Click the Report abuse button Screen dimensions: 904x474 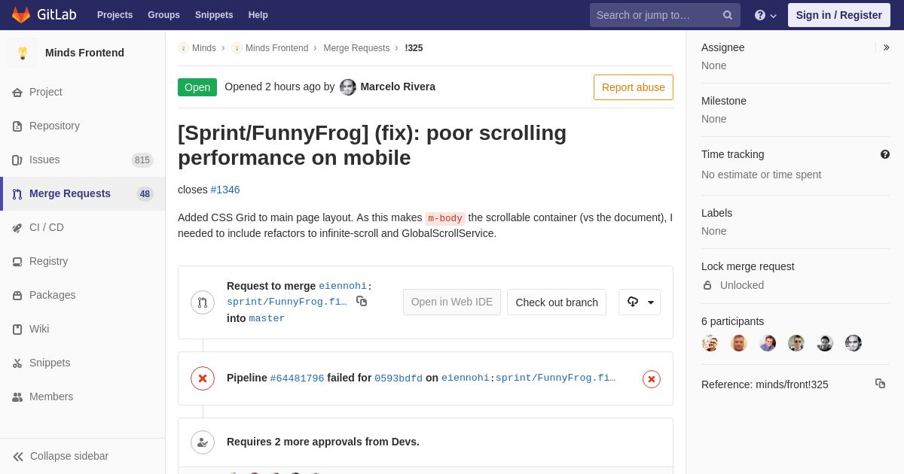(x=633, y=87)
